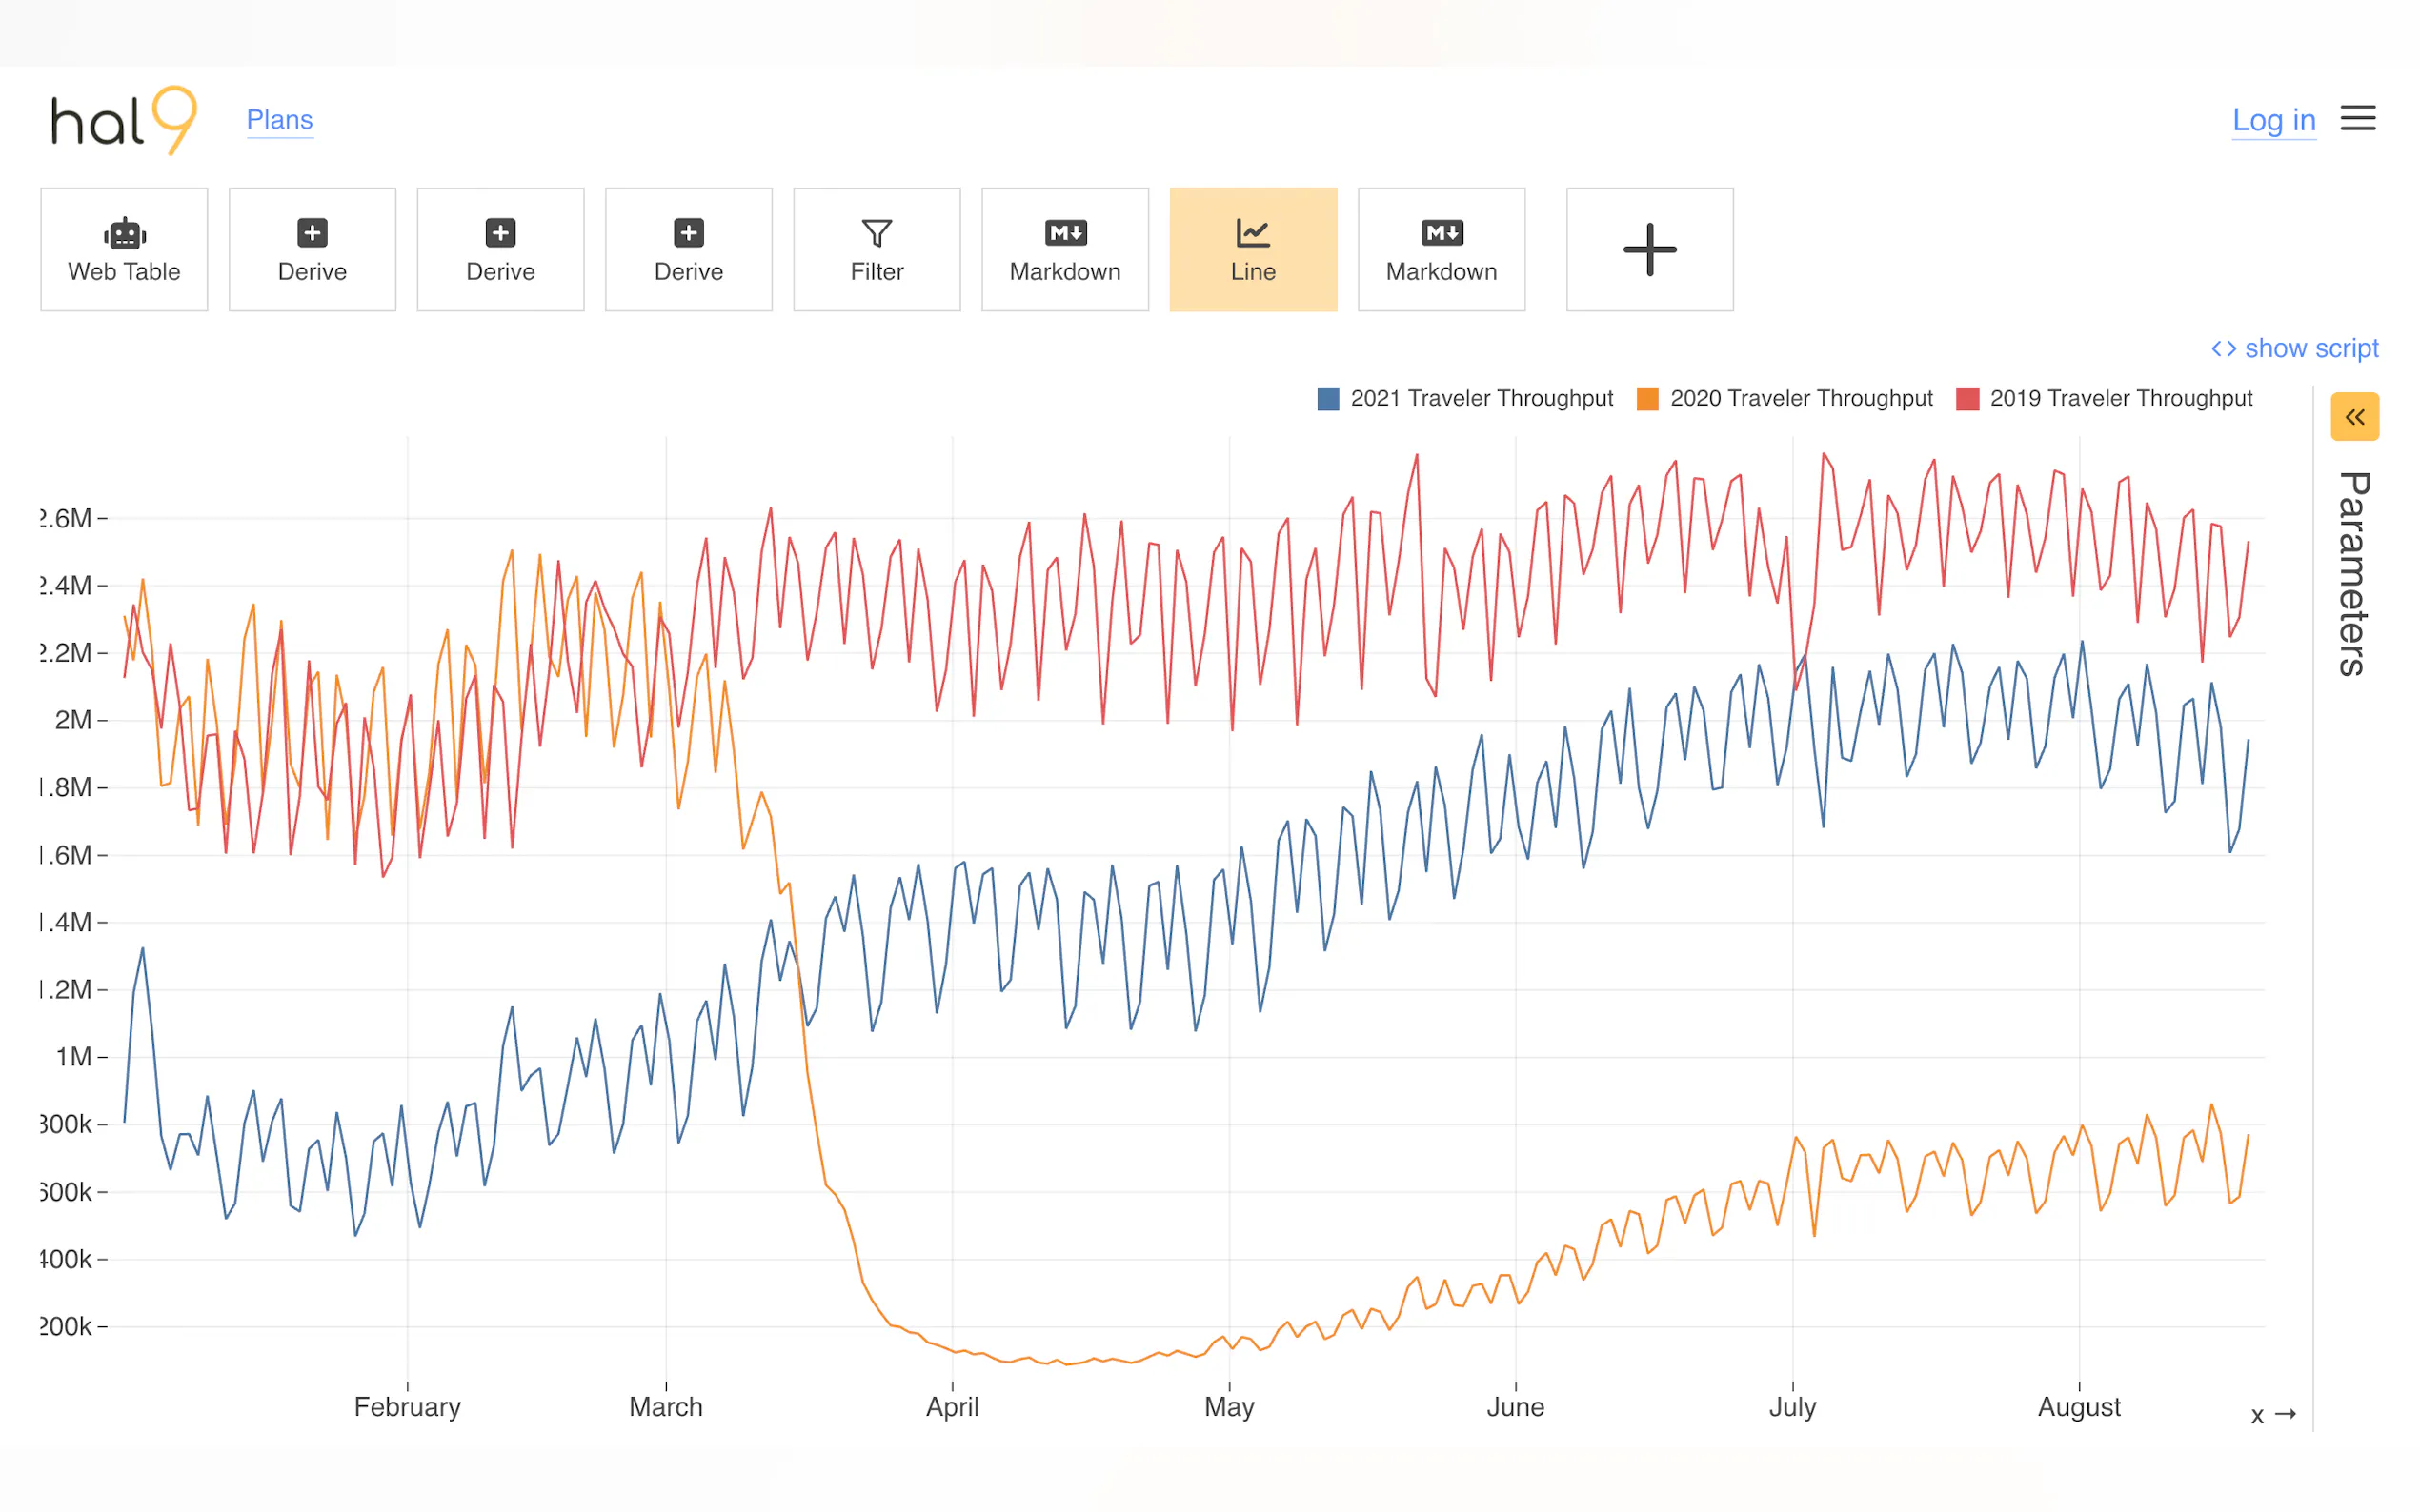
Task: Select the third Derive step
Action: pyautogui.click(x=688, y=249)
